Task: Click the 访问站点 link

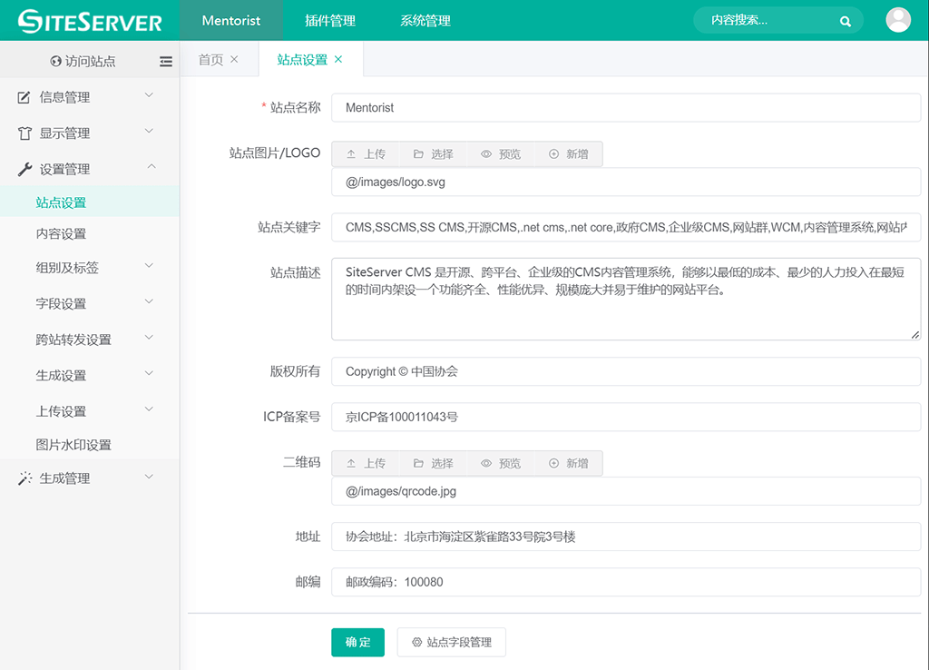Action: [83, 62]
